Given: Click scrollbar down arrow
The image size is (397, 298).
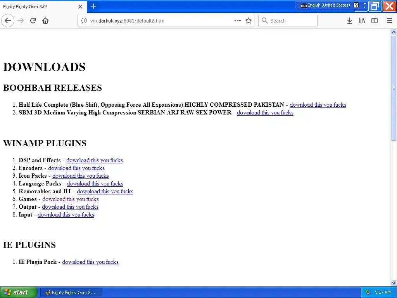Looking at the screenshot, I should 394,283.
